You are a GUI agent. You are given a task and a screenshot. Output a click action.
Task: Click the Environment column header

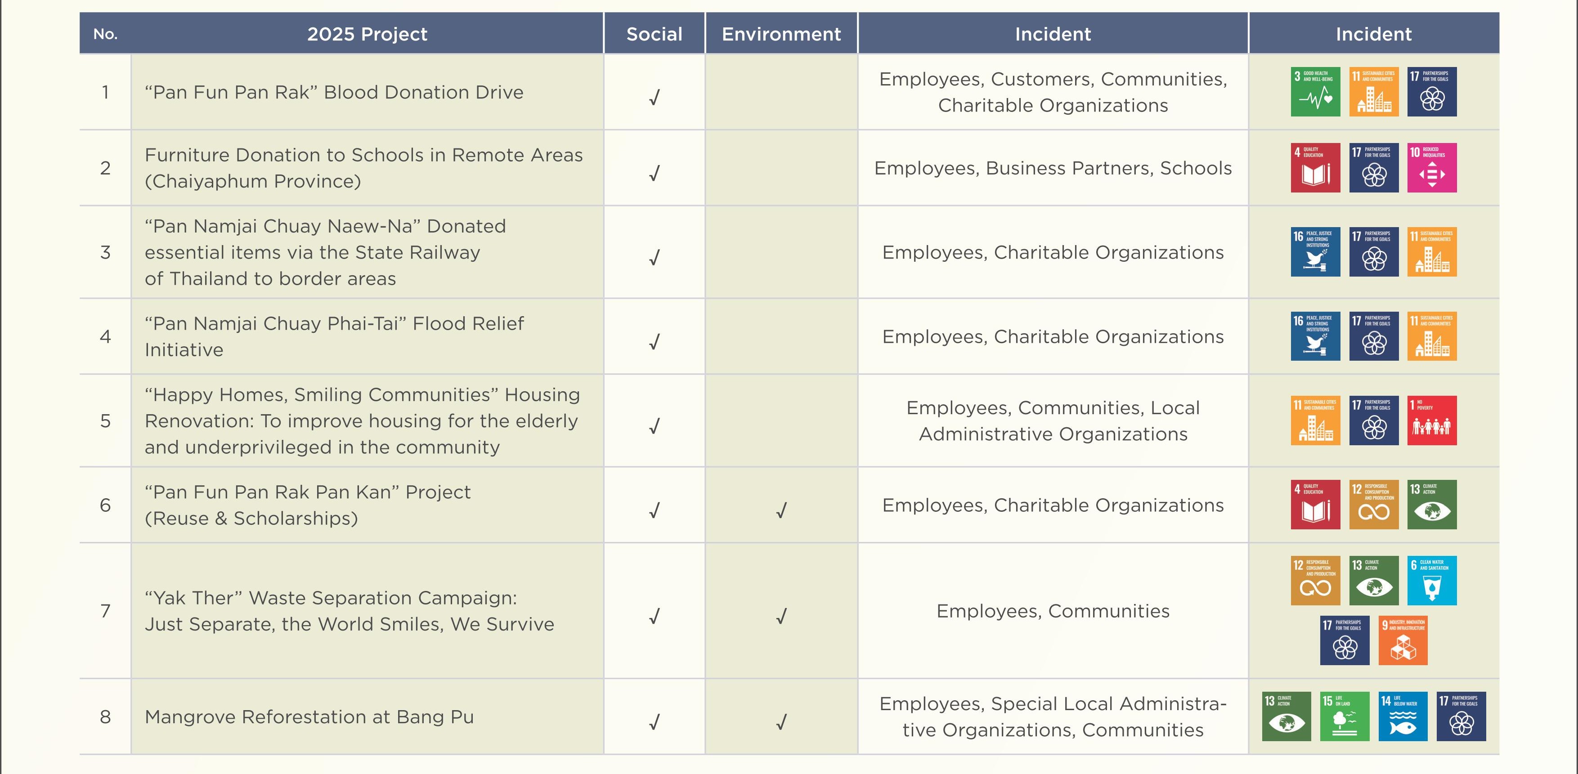pyautogui.click(x=781, y=34)
